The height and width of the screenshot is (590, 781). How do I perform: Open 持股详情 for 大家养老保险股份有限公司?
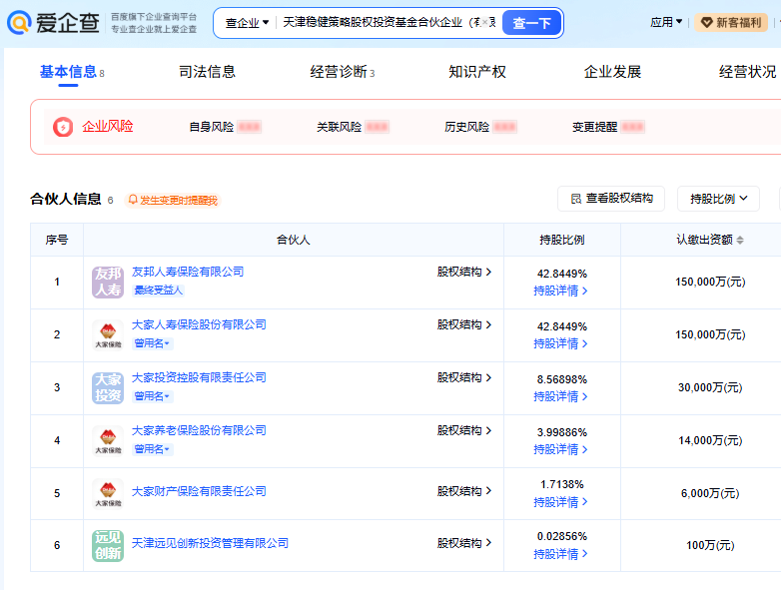pos(560,449)
